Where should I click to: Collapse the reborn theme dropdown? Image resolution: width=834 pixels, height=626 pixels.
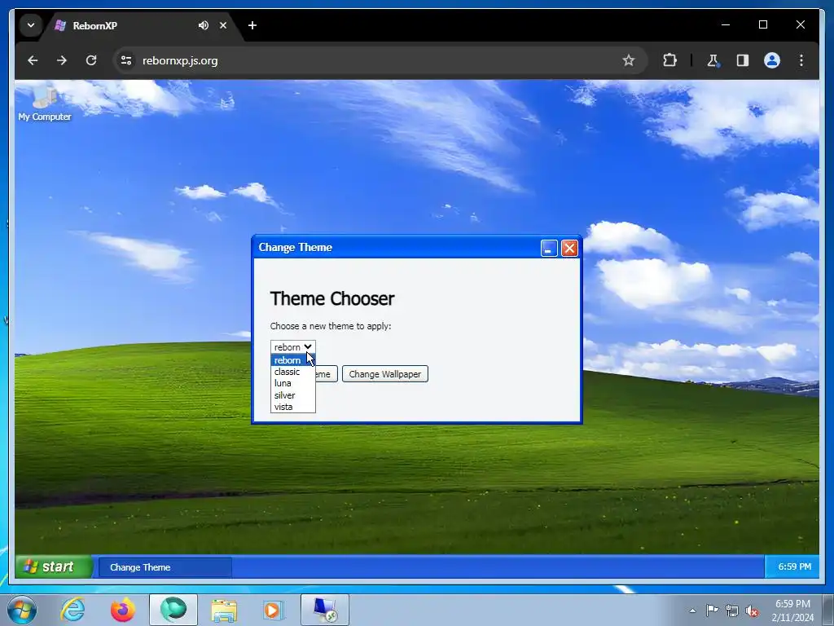(x=292, y=347)
